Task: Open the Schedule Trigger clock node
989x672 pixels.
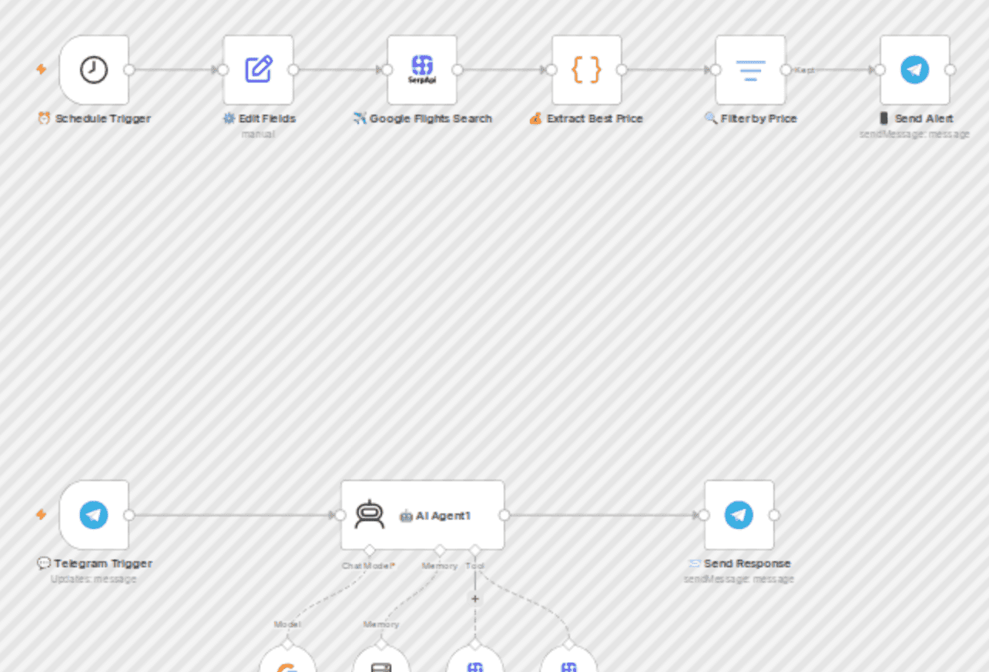Action: point(94,70)
